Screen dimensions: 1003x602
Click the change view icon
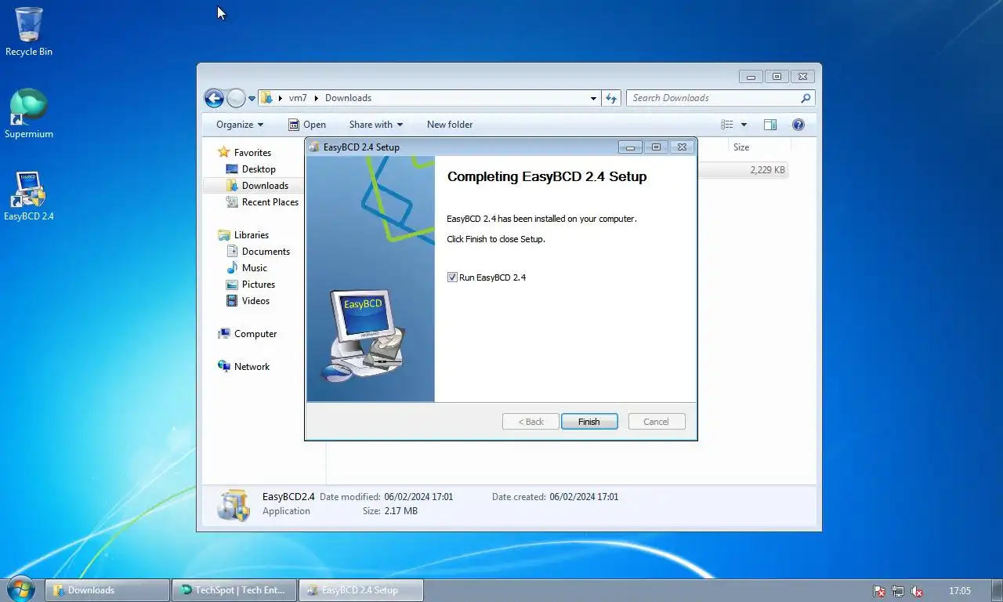coord(727,125)
